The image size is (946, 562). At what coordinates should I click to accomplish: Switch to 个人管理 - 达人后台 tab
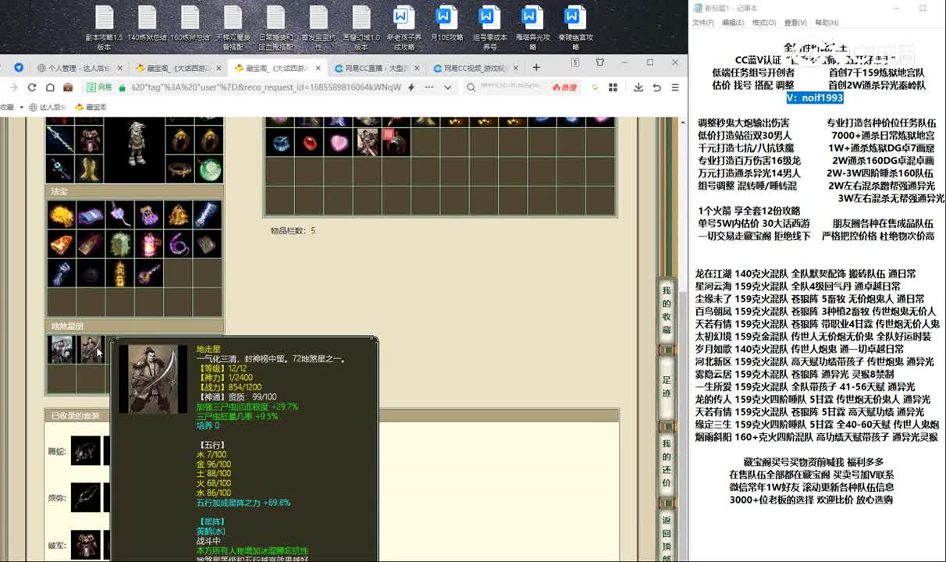point(78,68)
